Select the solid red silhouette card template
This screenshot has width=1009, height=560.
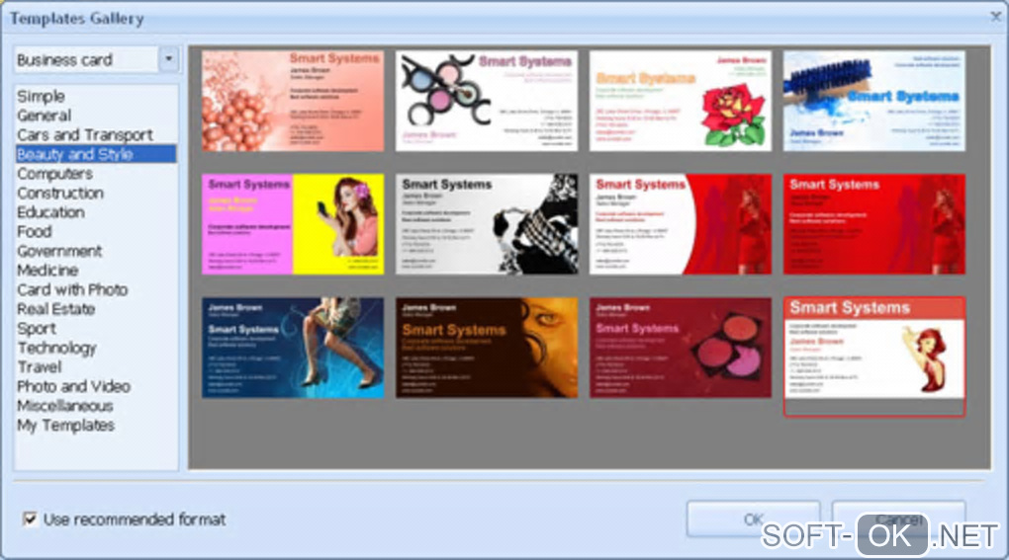[x=873, y=224]
